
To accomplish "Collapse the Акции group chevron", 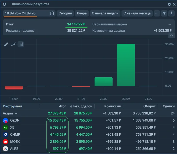I will 16,113.
